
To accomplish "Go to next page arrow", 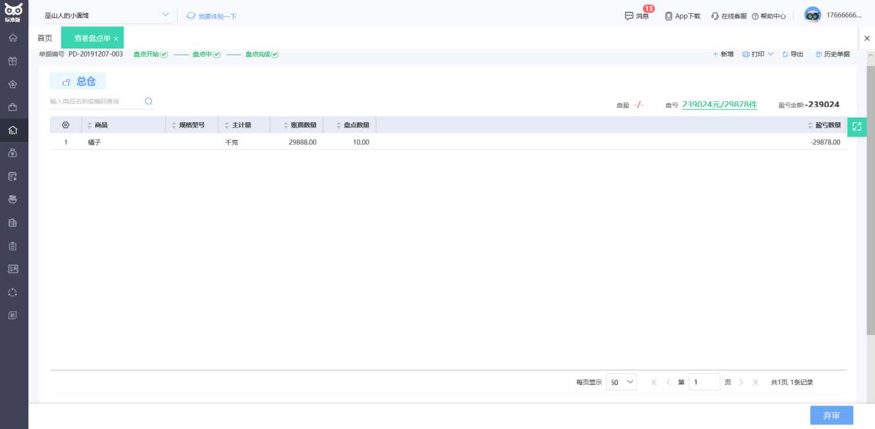I will click(x=741, y=382).
